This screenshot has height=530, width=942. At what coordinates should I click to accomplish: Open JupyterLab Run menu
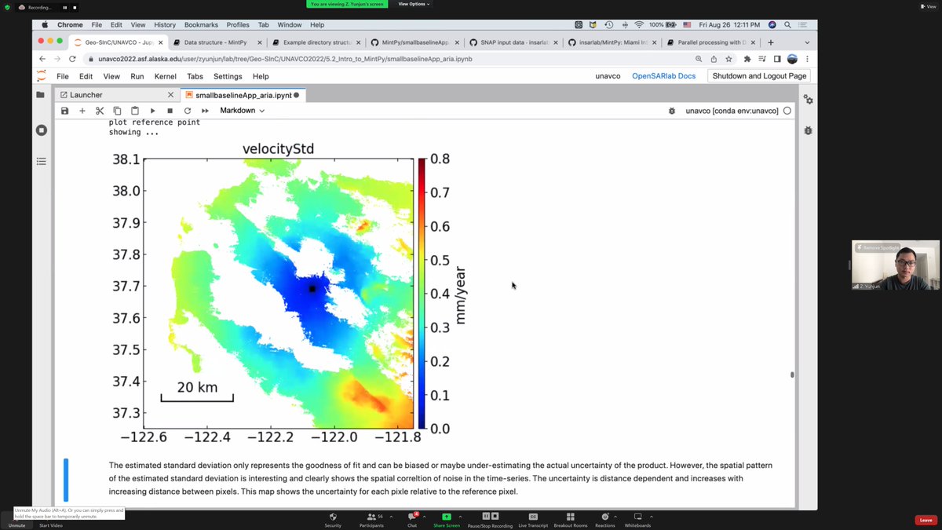[137, 76]
